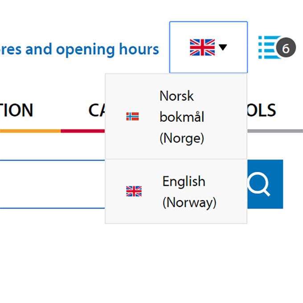This screenshot has width=303, height=303.
Task: Click the gray underline below the OLS tab
Action: [x=274, y=131]
